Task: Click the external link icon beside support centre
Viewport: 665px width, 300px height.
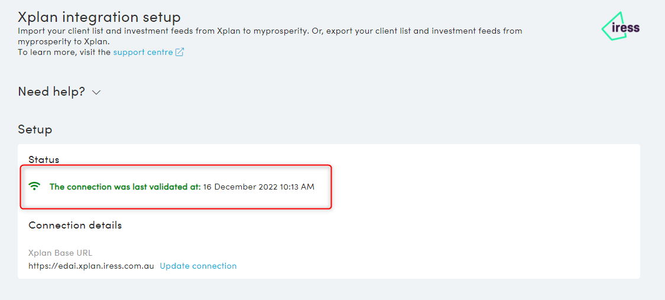Action: [180, 52]
